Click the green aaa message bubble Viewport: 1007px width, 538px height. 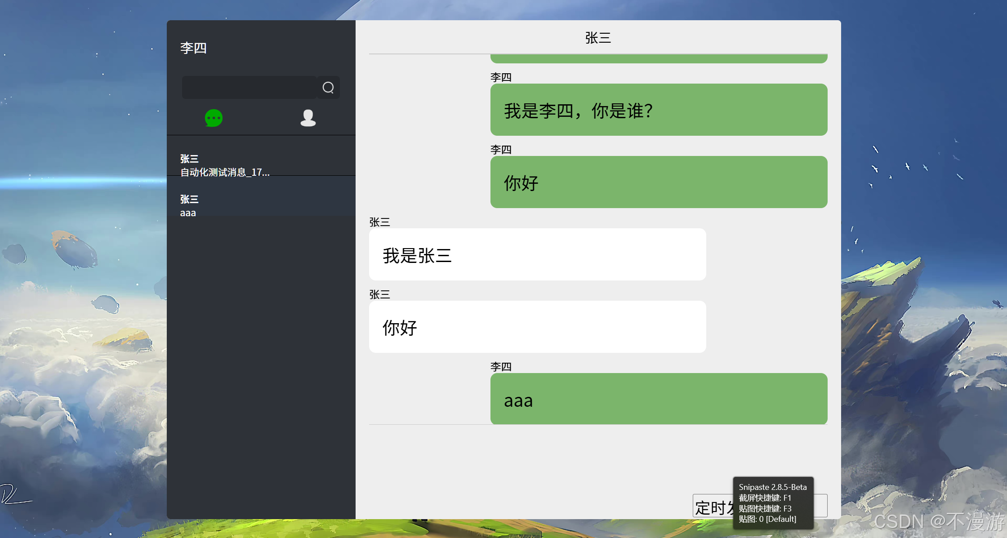pyautogui.click(x=659, y=399)
